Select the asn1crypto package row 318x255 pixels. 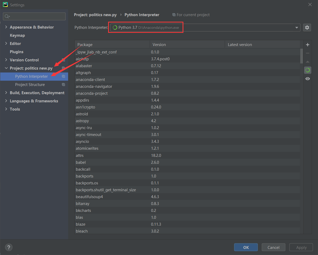pos(187,107)
